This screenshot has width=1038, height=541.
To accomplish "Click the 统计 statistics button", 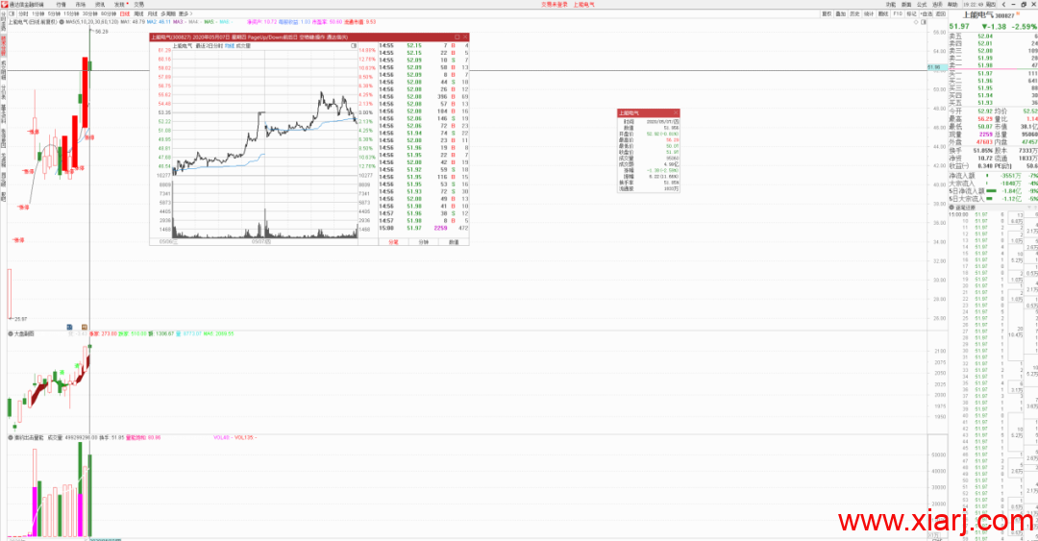I will [x=869, y=13].
